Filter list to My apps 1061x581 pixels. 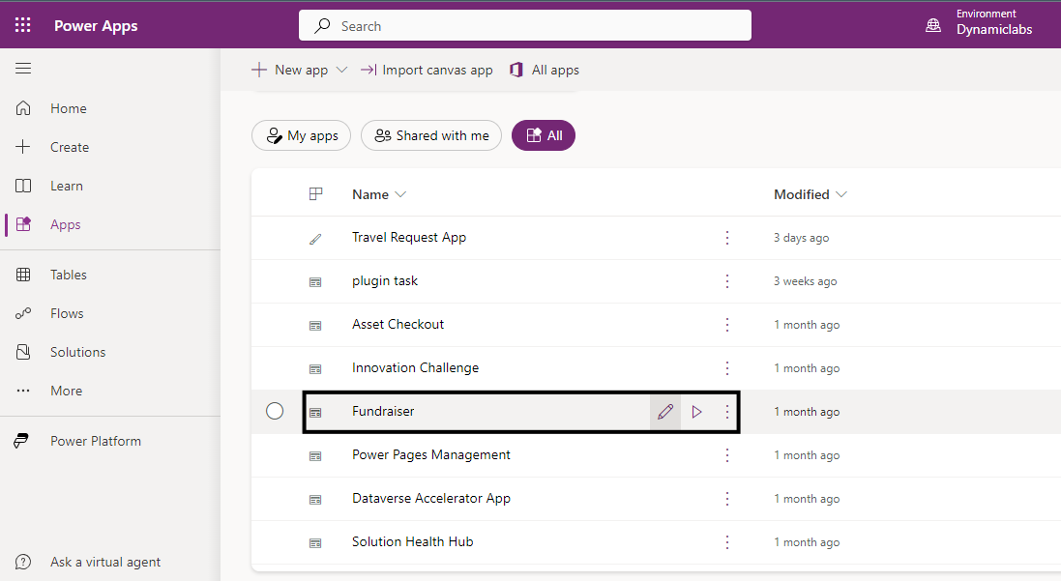301,136
